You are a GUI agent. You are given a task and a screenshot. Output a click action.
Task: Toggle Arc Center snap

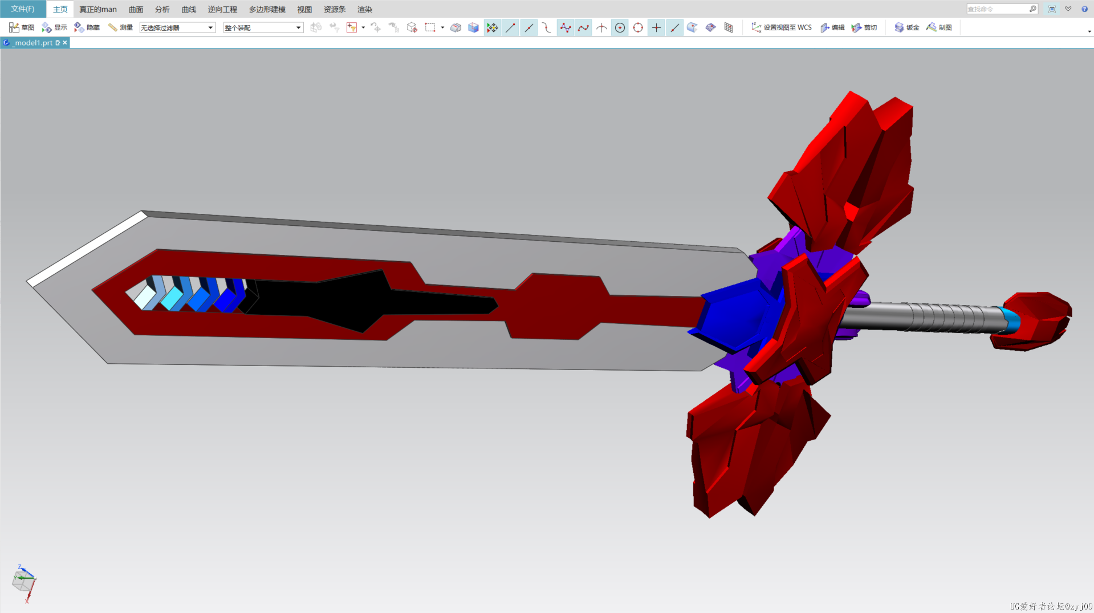tap(620, 27)
